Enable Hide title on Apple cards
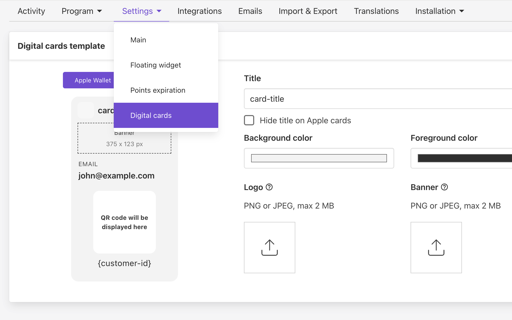 [x=249, y=120]
